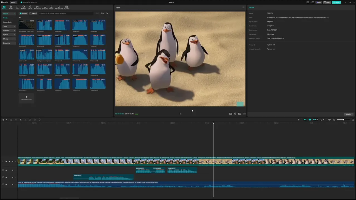
Task: Focus the media search field
Action: pos(66,13)
